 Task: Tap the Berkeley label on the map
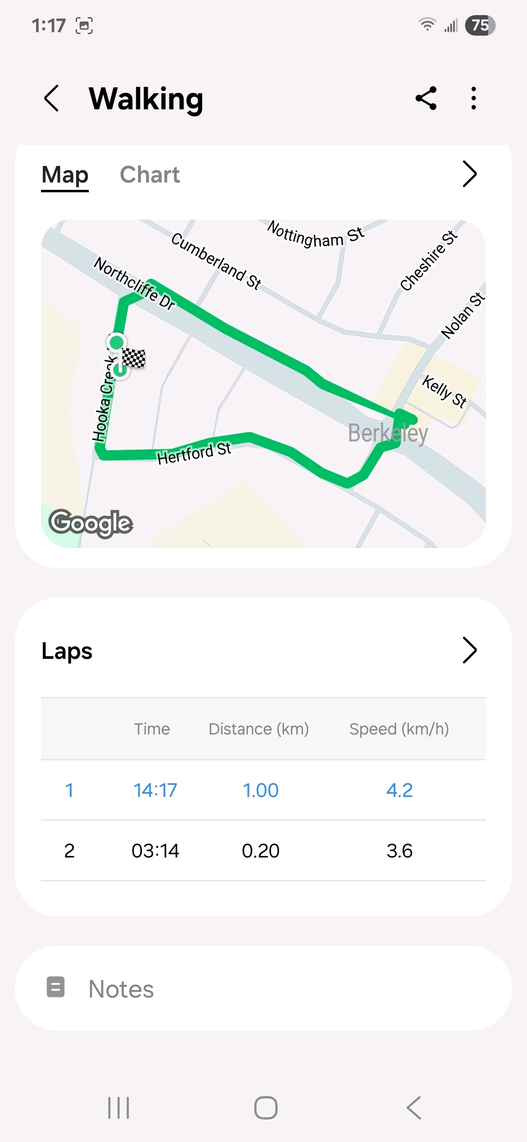pyautogui.click(x=388, y=433)
